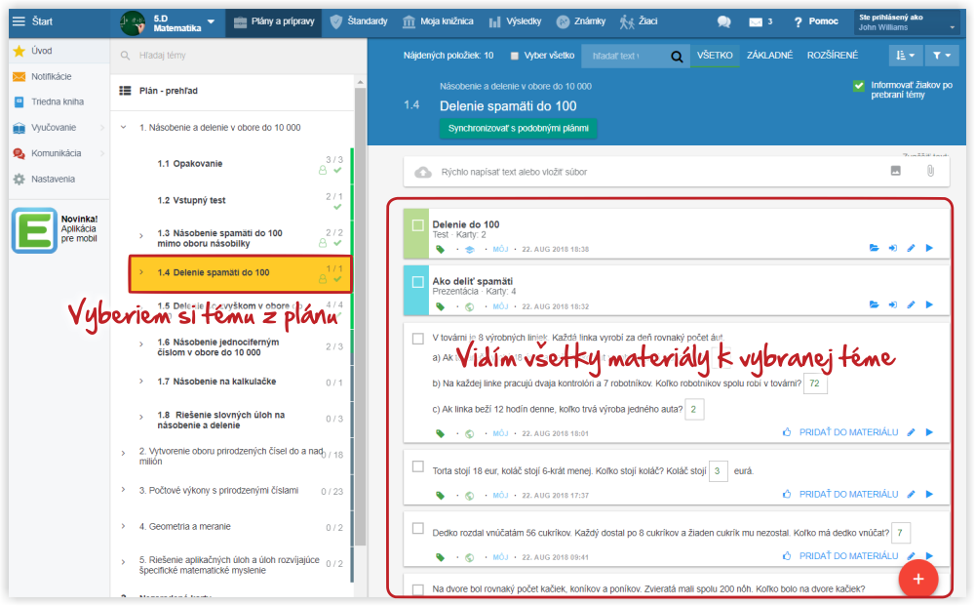The height and width of the screenshot is (606, 975).
Task: Edit the Dedko rozdal vnúčatám question
Action: click(x=911, y=555)
